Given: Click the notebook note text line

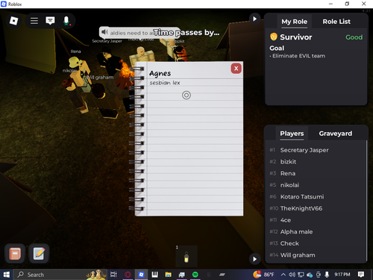Looking at the screenshot, I should pyautogui.click(x=165, y=83).
